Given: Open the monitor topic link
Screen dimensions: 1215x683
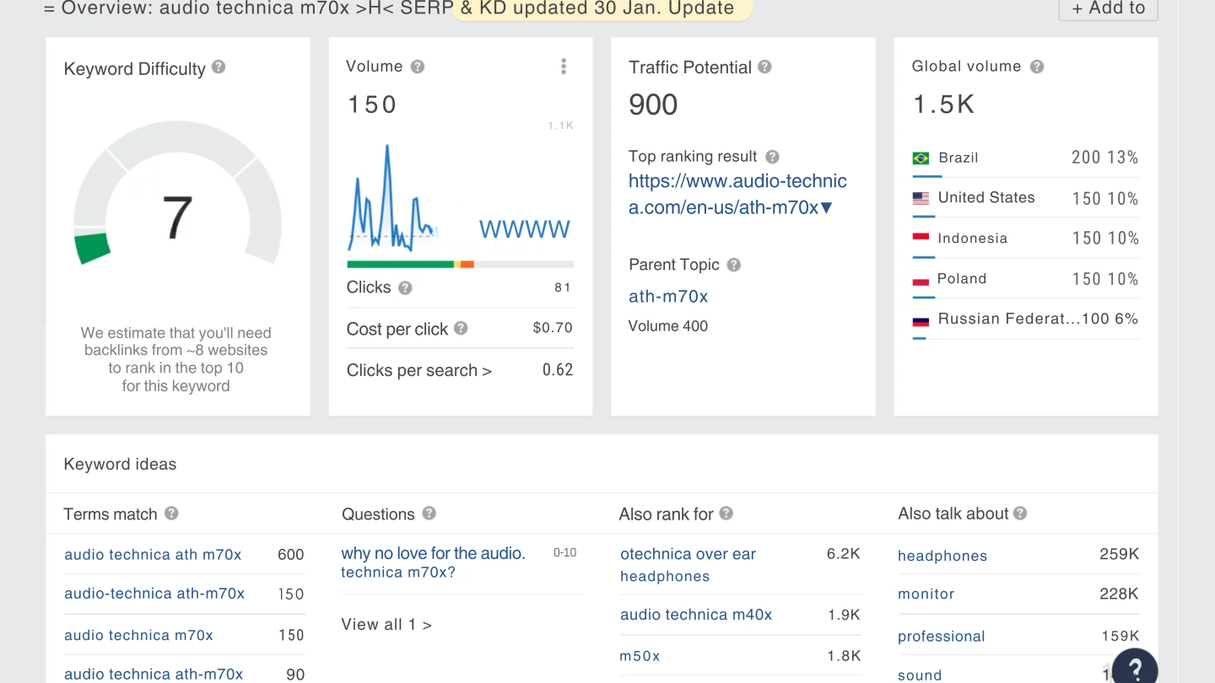Looking at the screenshot, I should [926, 594].
